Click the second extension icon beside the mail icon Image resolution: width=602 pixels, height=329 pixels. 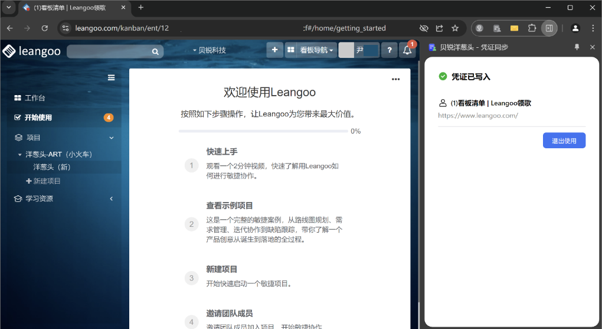(x=497, y=28)
